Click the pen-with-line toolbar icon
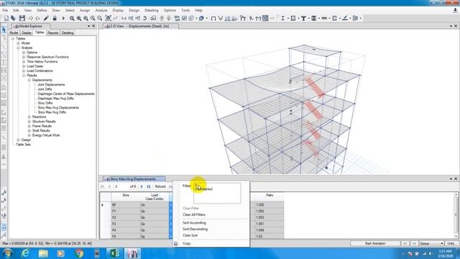The width and height of the screenshot is (460, 259). coord(345,18)
